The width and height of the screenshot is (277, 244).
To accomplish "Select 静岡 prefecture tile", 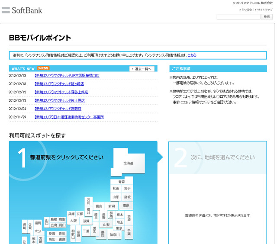I will 103,234.
